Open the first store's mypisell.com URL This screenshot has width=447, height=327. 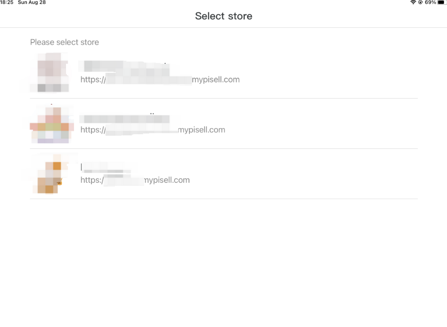(x=160, y=80)
